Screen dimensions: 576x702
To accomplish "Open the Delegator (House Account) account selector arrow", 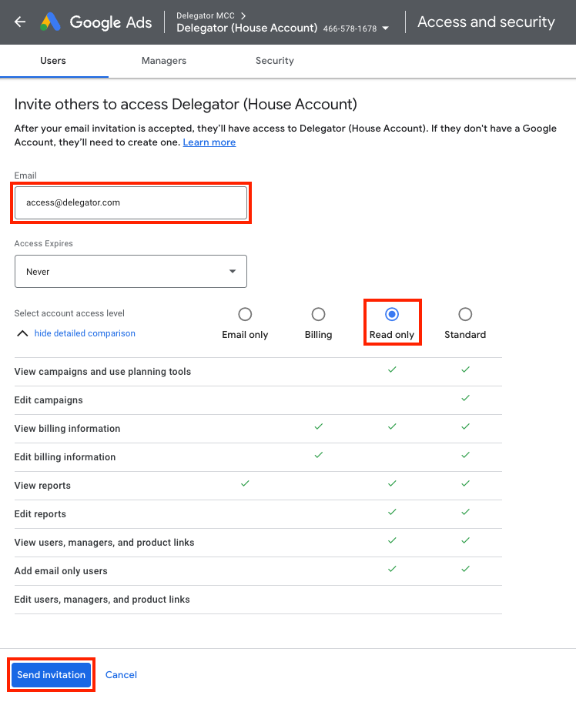I will point(385,28).
